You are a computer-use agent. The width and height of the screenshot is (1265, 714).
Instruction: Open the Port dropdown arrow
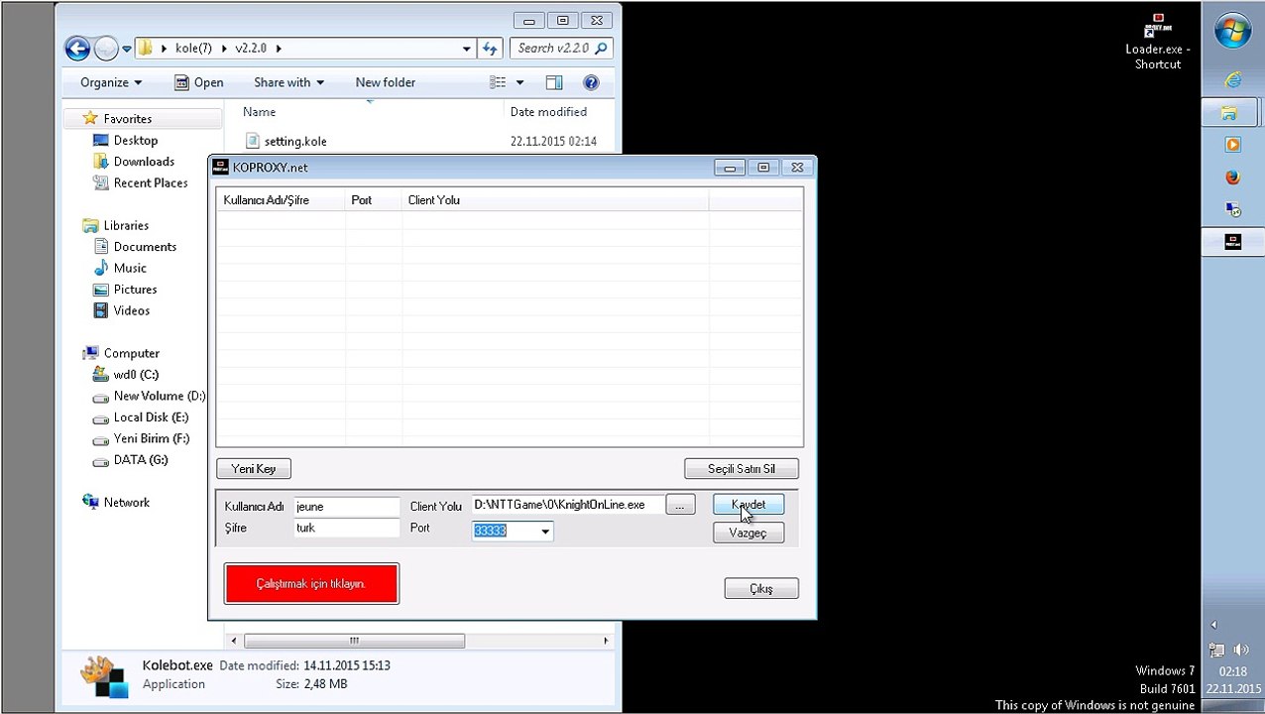(x=544, y=532)
